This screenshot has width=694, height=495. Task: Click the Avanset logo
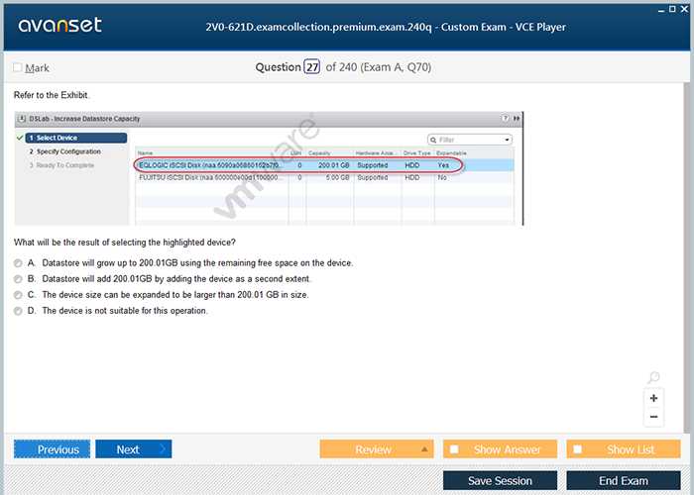tap(58, 26)
